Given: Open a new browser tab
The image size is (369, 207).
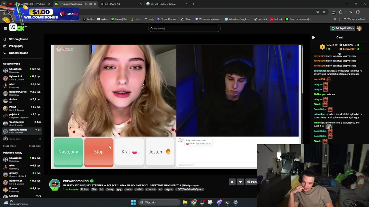Looking at the screenshot, I should (x=193, y=4).
